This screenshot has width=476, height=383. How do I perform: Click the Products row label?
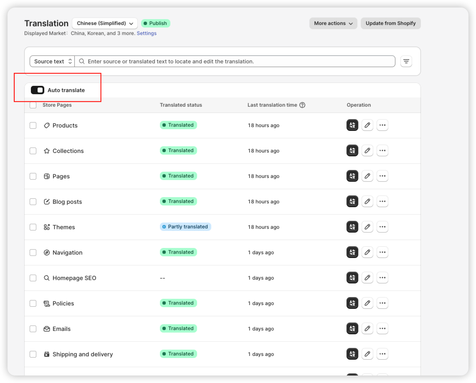[x=65, y=125]
